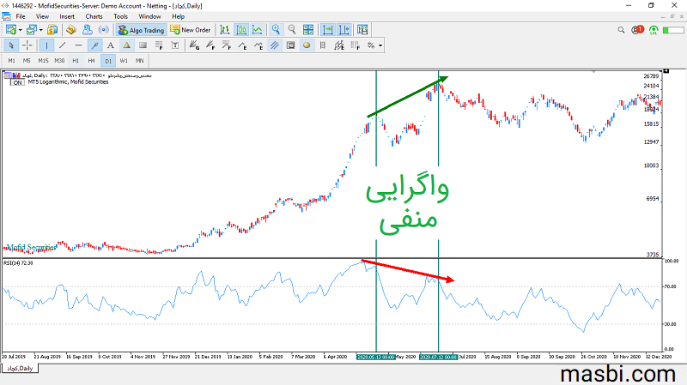The image size is (687, 385).
Task: Expand the extra drawing objects dropdown arrow
Action: tap(380, 45)
